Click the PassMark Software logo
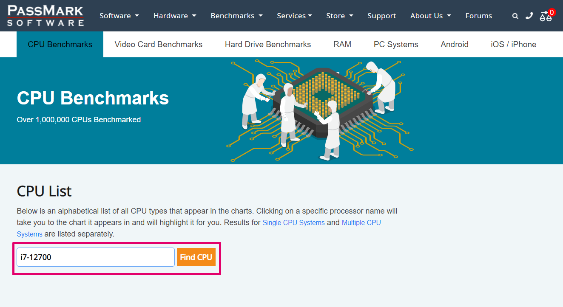The image size is (563, 307). pyautogui.click(x=45, y=16)
